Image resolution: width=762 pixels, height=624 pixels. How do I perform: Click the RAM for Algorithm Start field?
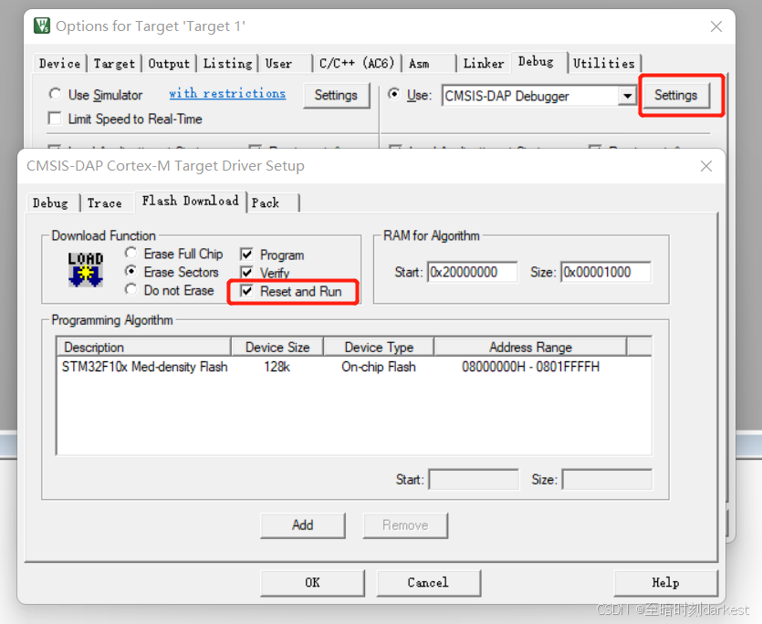click(473, 272)
